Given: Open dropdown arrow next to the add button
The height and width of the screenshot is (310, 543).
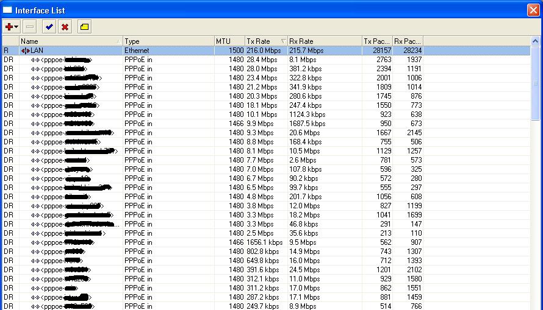Looking at the screenshot, I should pyautogui.click(x=16, y=27).
